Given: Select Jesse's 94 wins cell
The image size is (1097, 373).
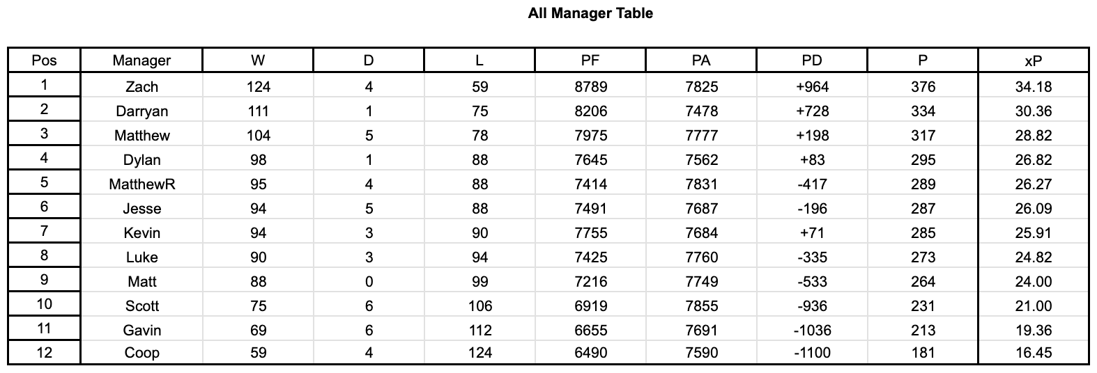Looking at the screenshot, I should click(258, 209).
